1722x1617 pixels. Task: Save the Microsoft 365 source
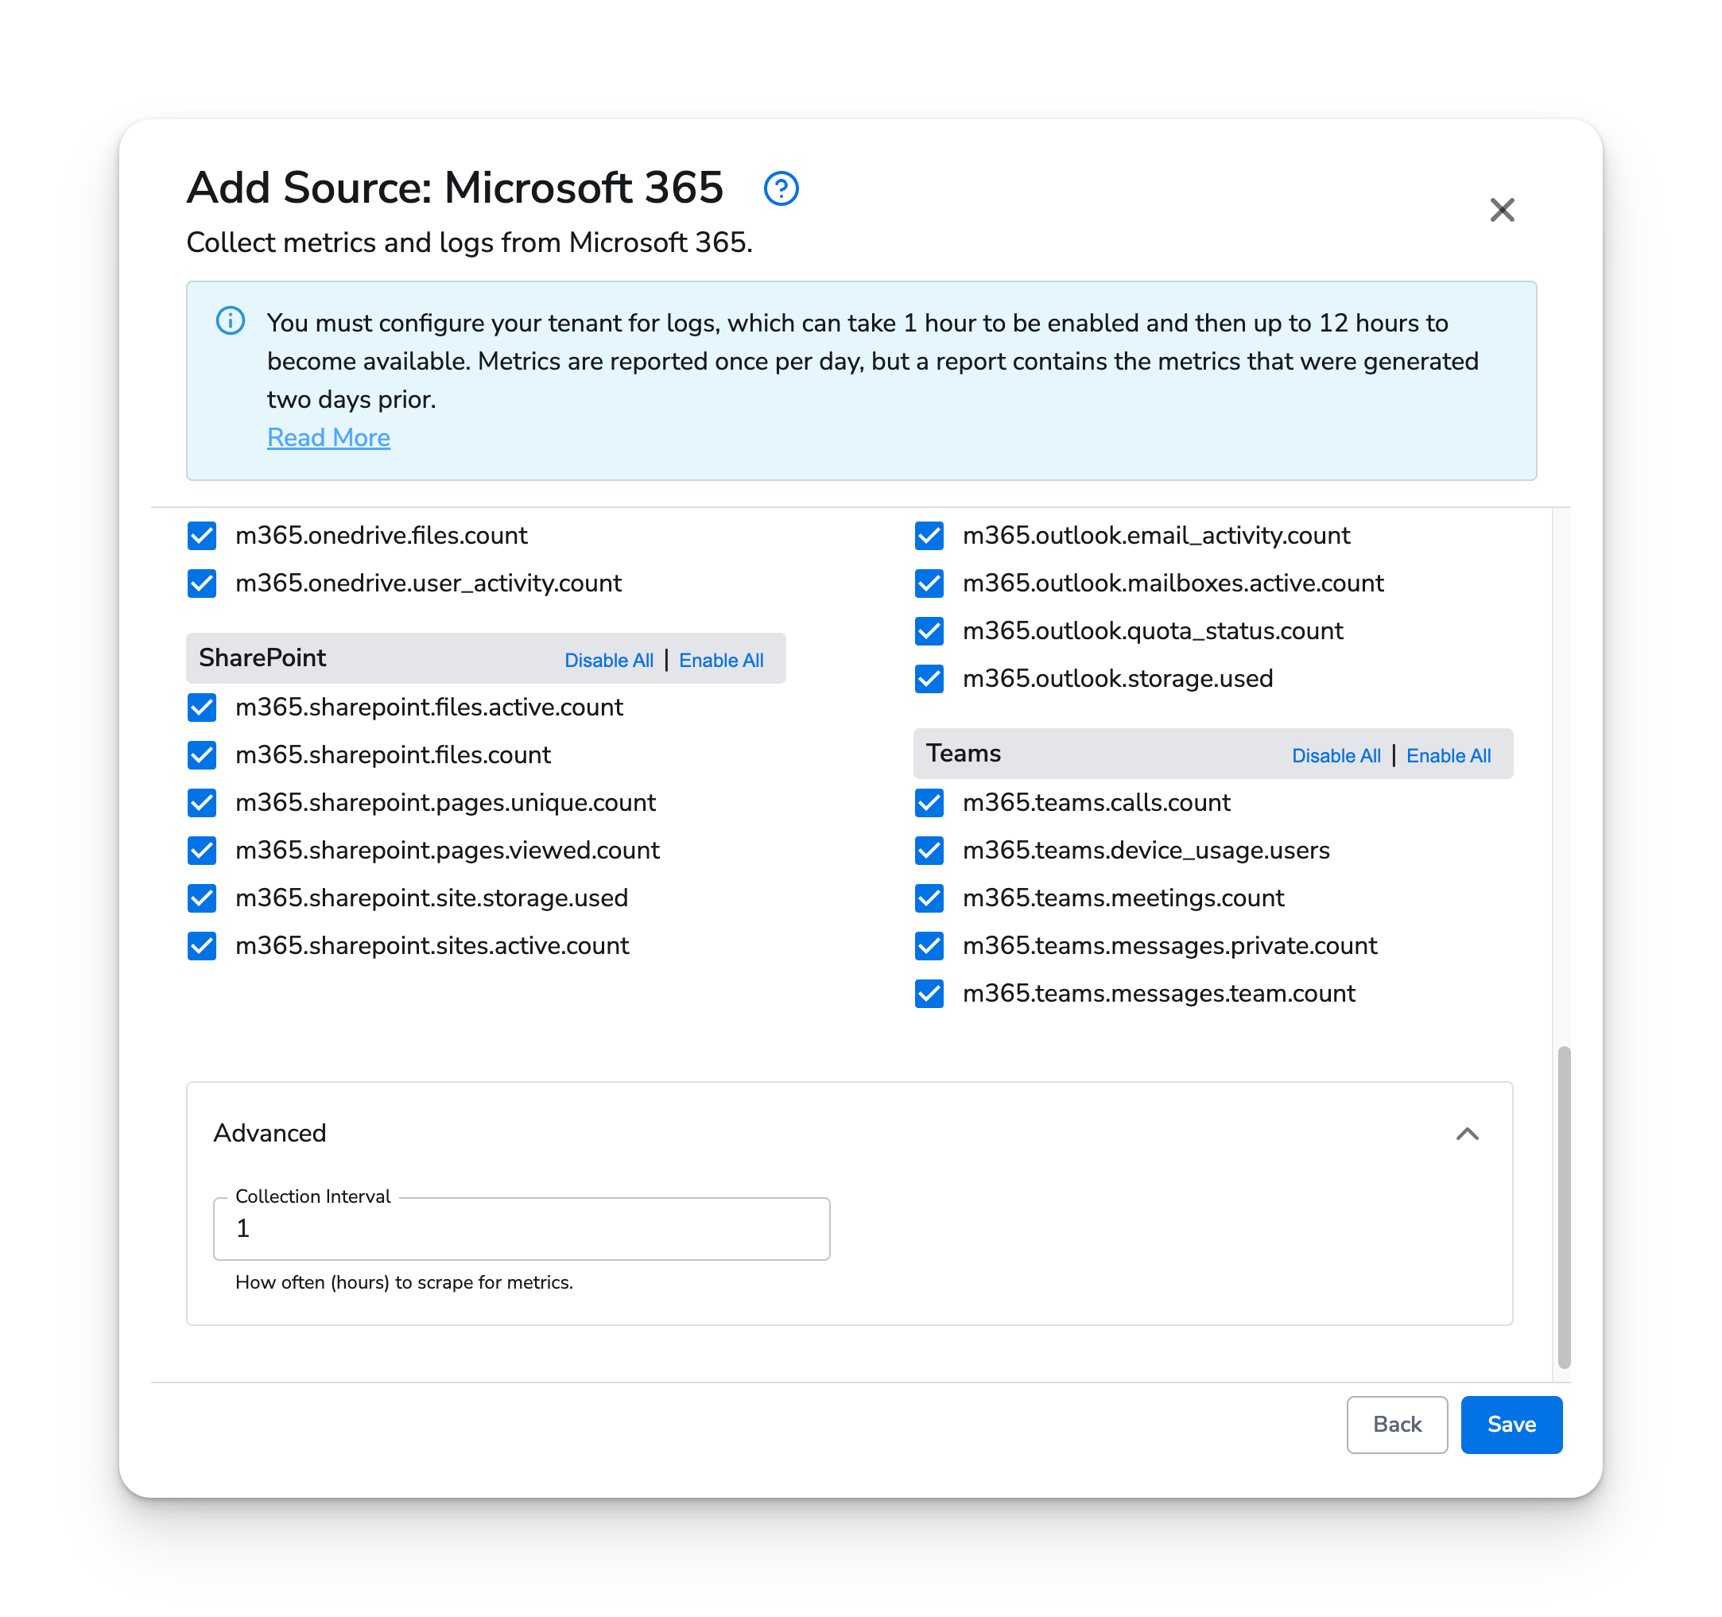click(x=1511, y=1424)
